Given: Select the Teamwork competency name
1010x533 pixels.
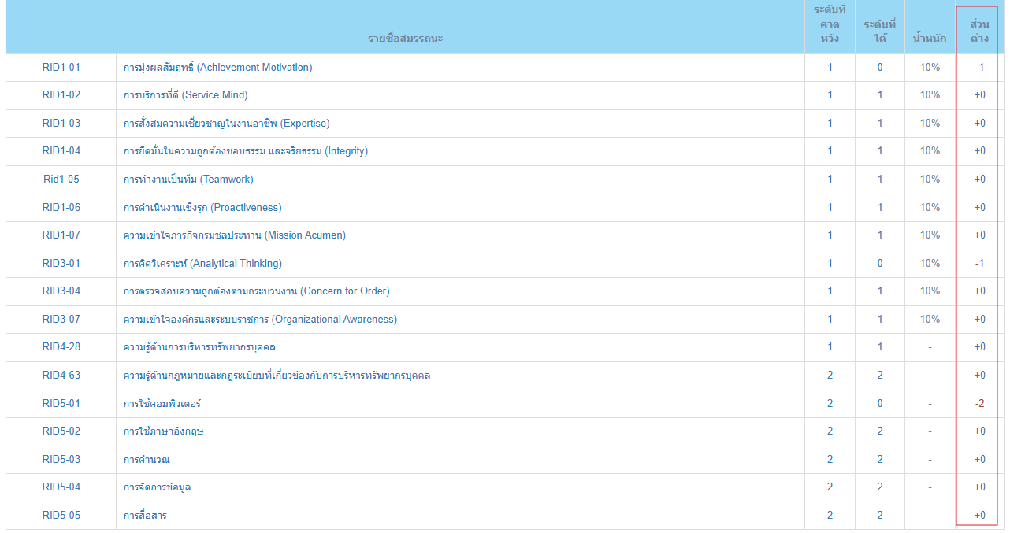Looking at the screenshot, I should pyautogui.click(x=188, y=180).
